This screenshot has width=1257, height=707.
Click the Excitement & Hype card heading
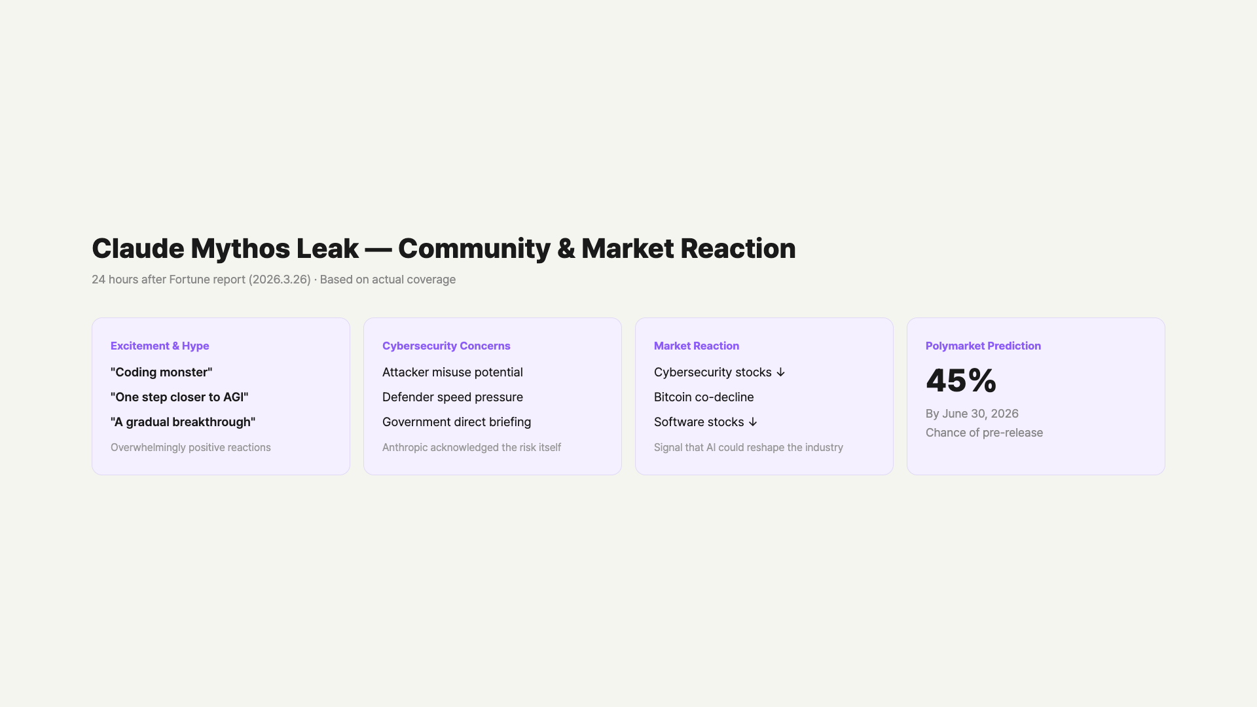(x=160, y=346)
